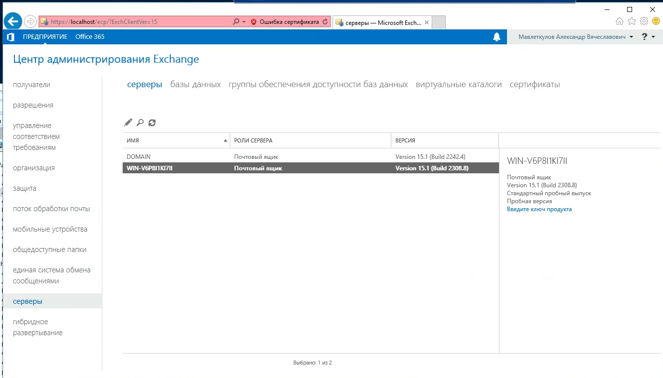Click the Введите ключ продукта link
Viewport: 663px width, 378px height.
point(539,209)
